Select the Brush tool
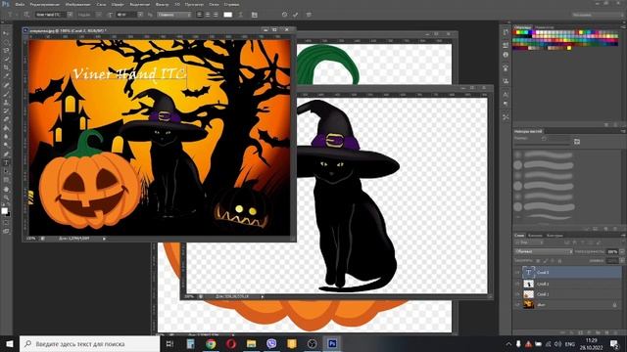The width and height of the screenshot is (627, 352). coord(6,94)
